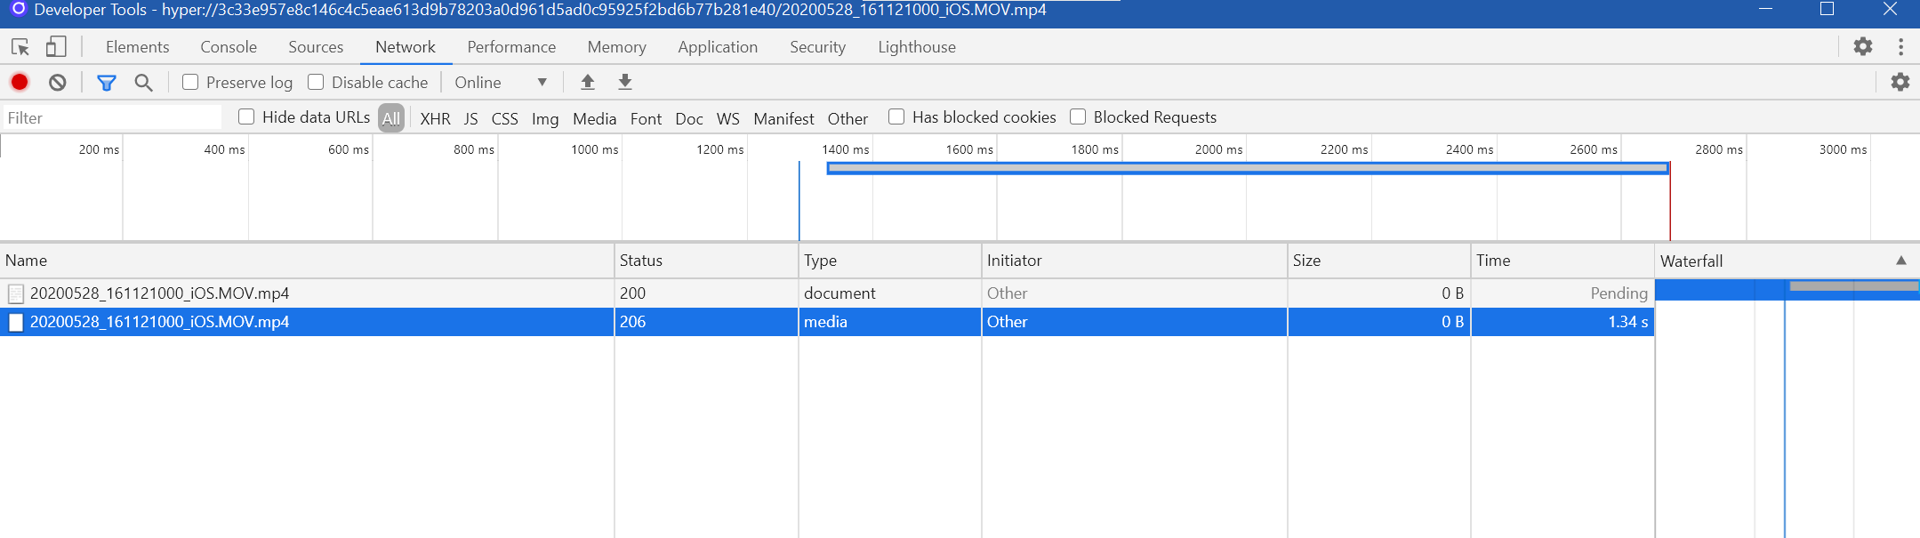Click the file icon of the selected media request
Screen dimensions: 1920x538
click(x=15, y=322)
